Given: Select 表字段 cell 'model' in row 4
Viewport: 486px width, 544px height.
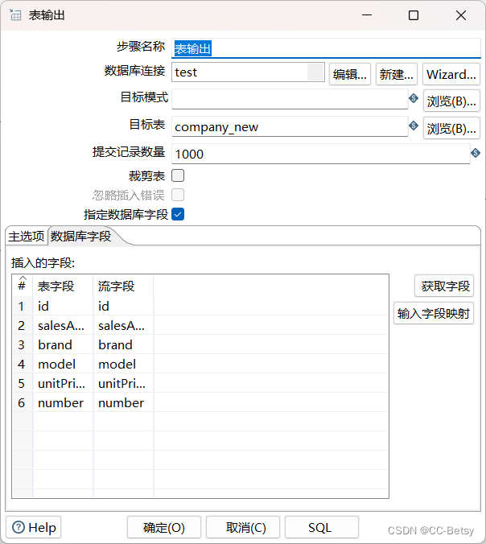Looking at the screenshot, I should point(63,364).
